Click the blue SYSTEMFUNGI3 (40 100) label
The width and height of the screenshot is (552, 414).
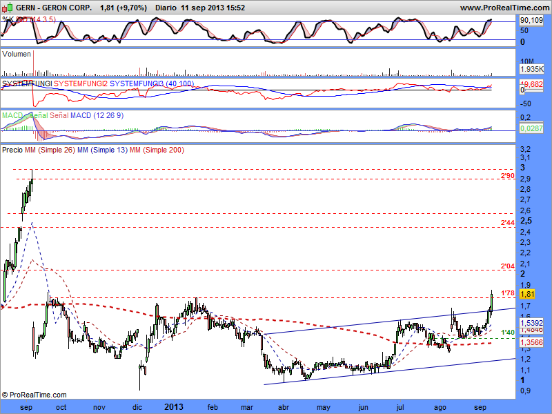pos(152,83)
